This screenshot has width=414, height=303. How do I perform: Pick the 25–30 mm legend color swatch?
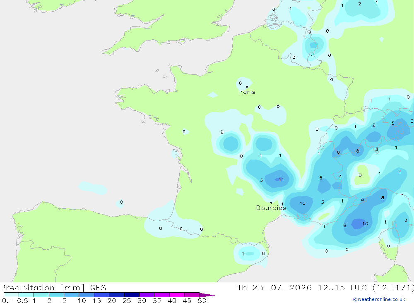[132, 295]
